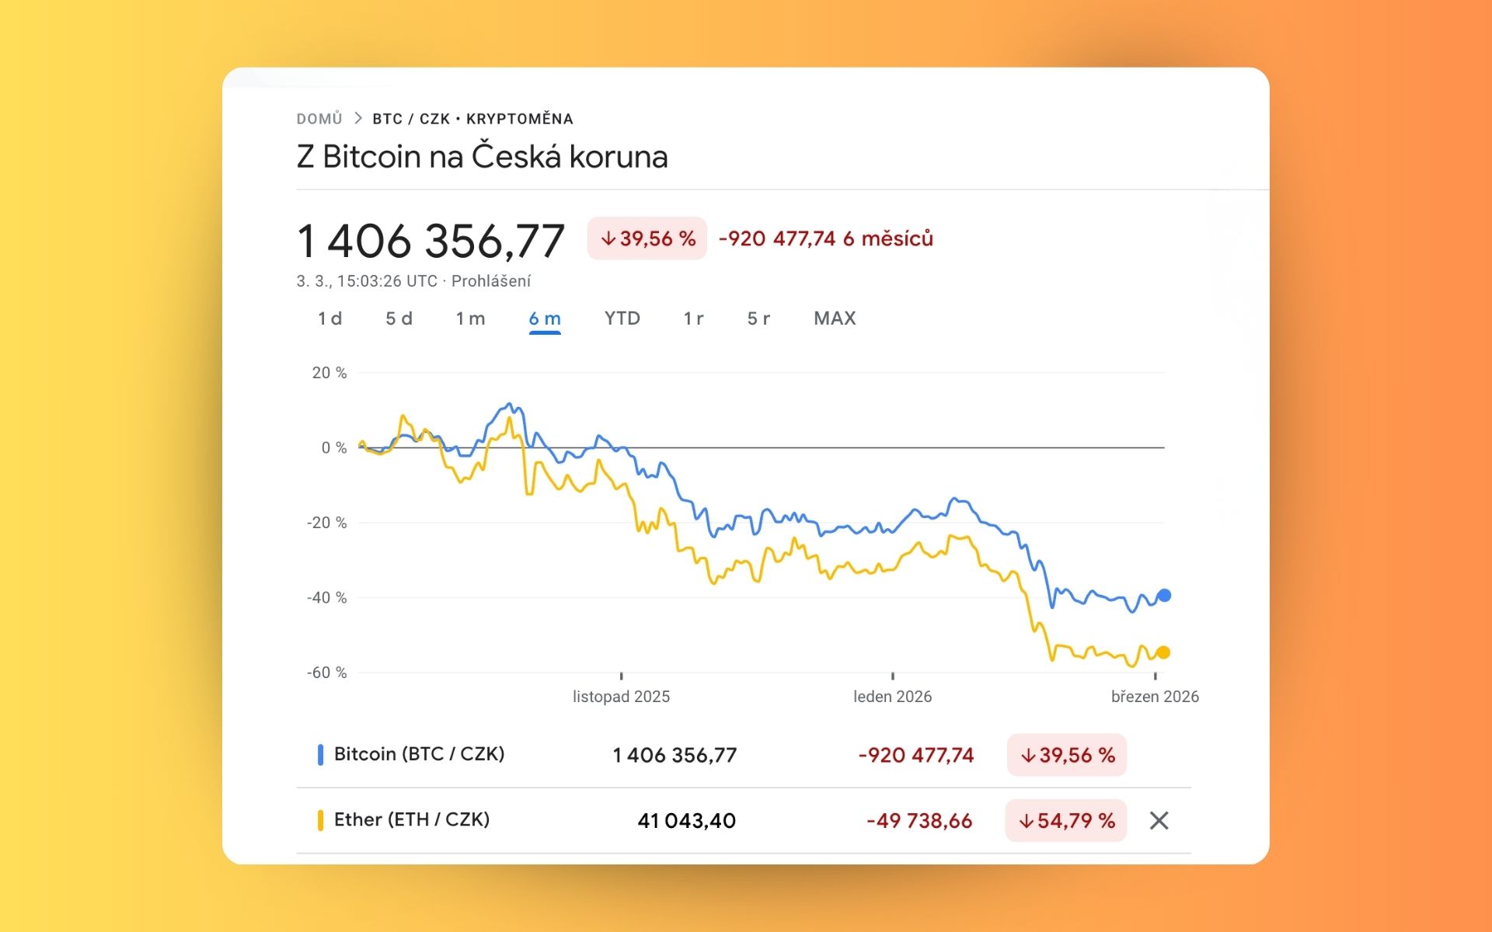Open the Ether (ETH / CZK) row
This screenshot has width=1492, height=932.
pyautogui.click(x=411, y=819)
